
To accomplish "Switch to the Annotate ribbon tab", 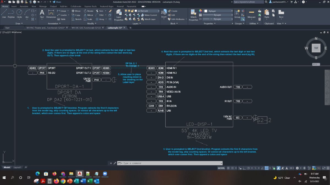I will point(24,6).
